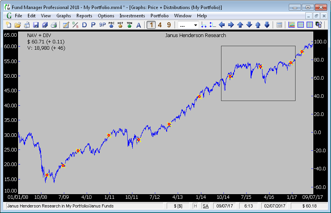This screenshot has width=331, height=213.
Task: Switch to nine graph layout button 9
Action: coord(169,25)
